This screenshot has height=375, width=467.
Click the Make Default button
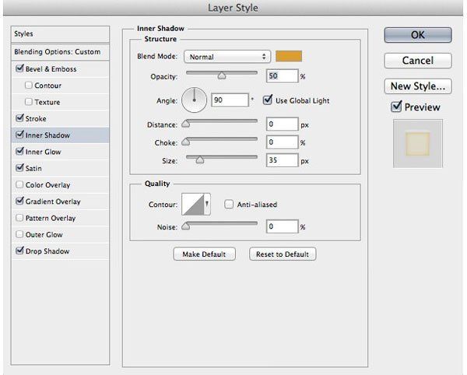(204, 254)
